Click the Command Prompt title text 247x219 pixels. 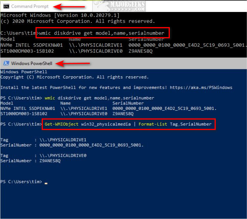click(30, 6)
